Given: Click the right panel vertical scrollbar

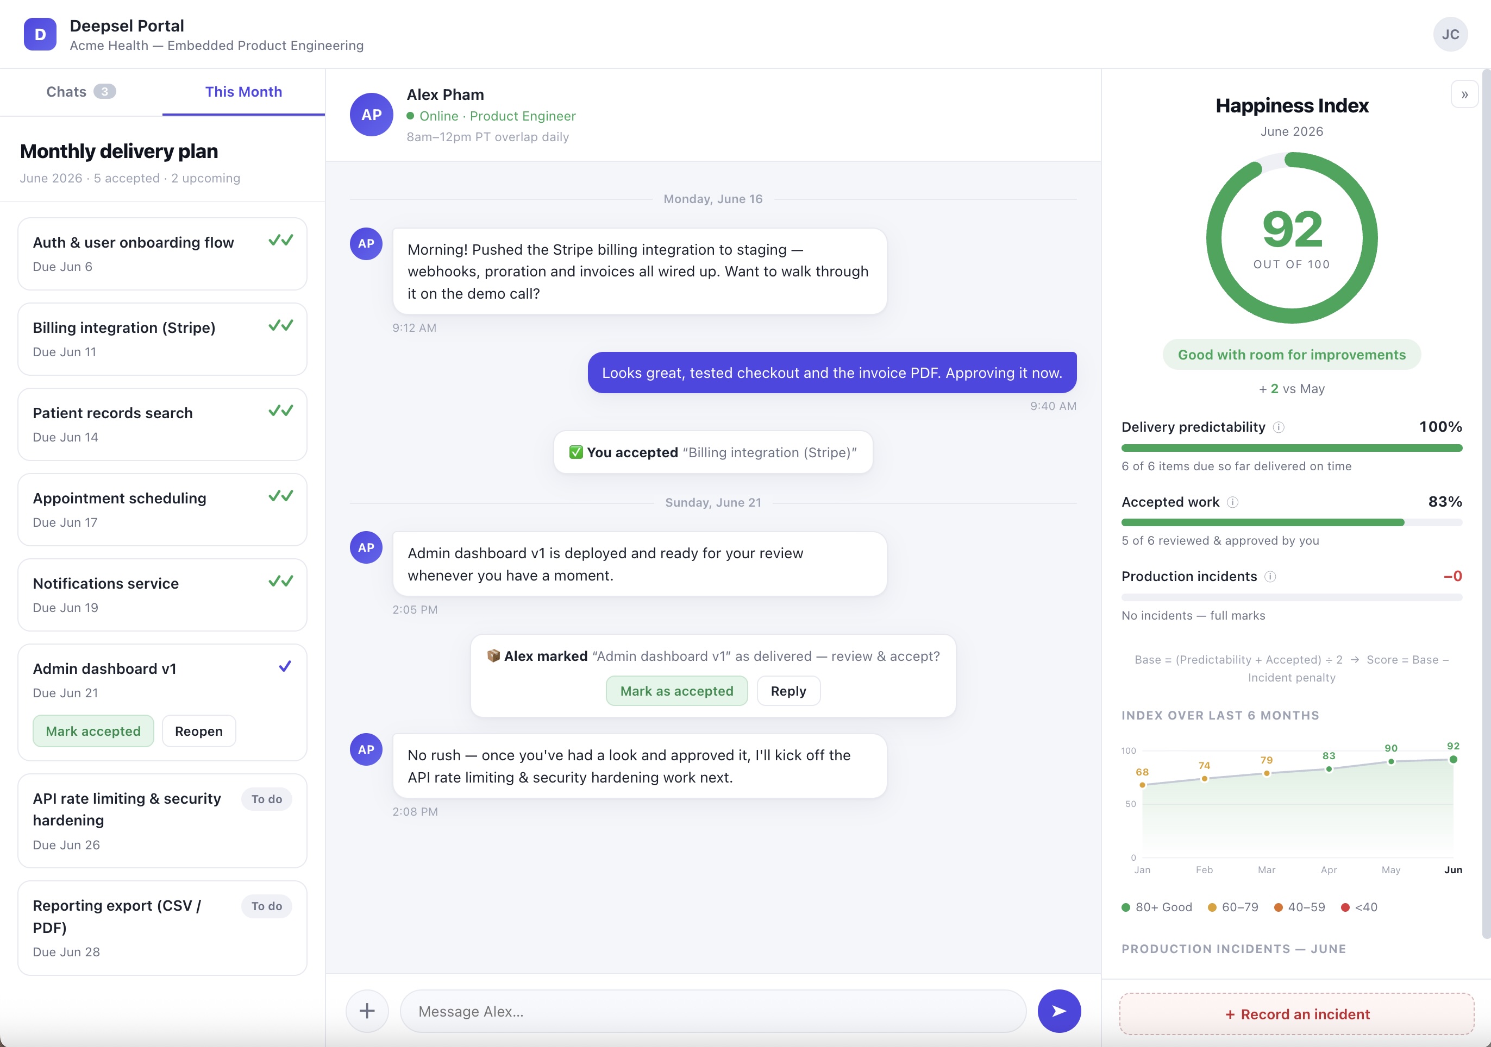Looking at the screenshot, I should (1486, 504).
